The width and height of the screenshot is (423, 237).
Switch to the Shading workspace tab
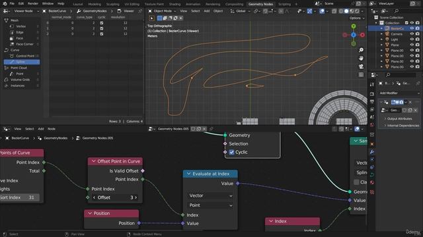174,4
